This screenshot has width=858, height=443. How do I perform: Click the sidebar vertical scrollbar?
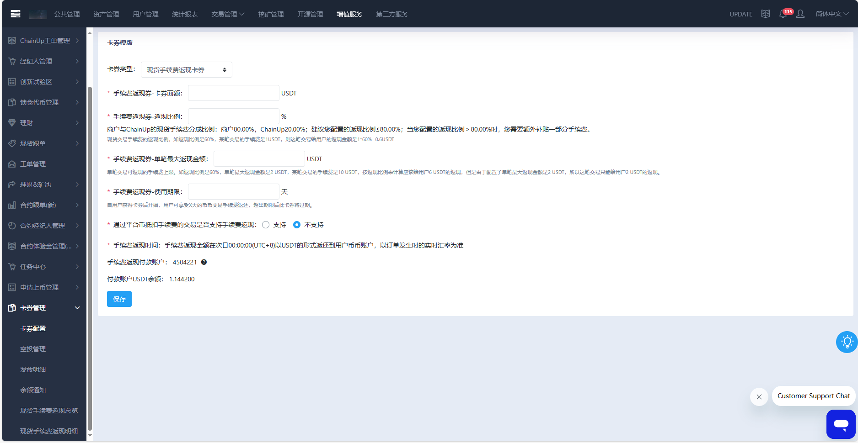point(90,258)
